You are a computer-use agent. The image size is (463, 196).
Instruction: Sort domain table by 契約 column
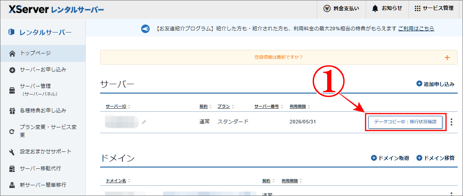[269, 181]
